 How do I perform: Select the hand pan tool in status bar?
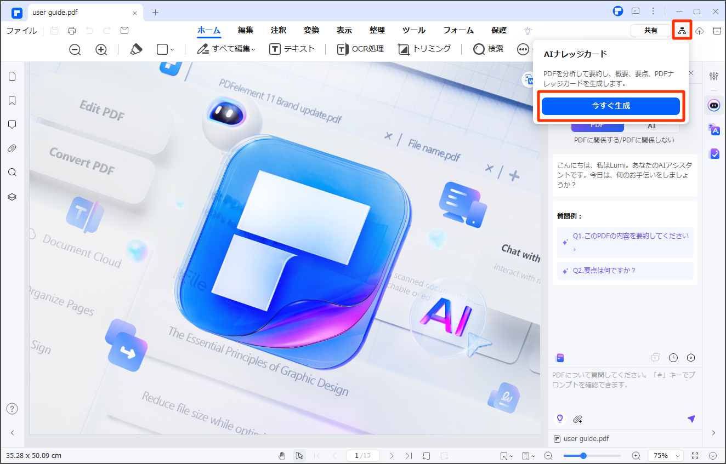click(282, 456)
